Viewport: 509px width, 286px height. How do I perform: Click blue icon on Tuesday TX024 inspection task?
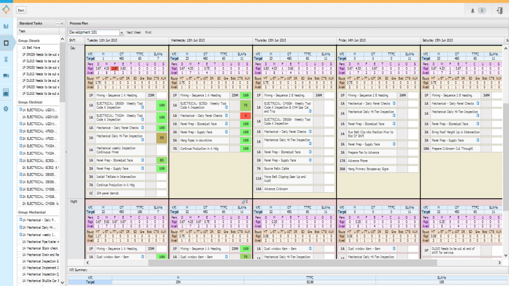coord(143,119)
